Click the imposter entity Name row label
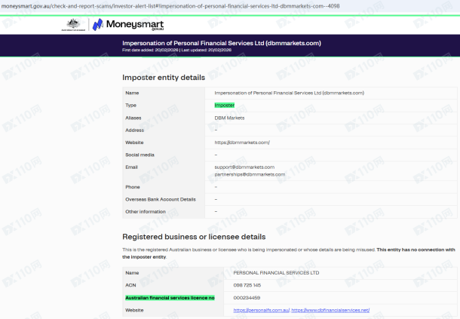Screen dimensions: 460x319 pyautogui.click(x=132, y=93)
